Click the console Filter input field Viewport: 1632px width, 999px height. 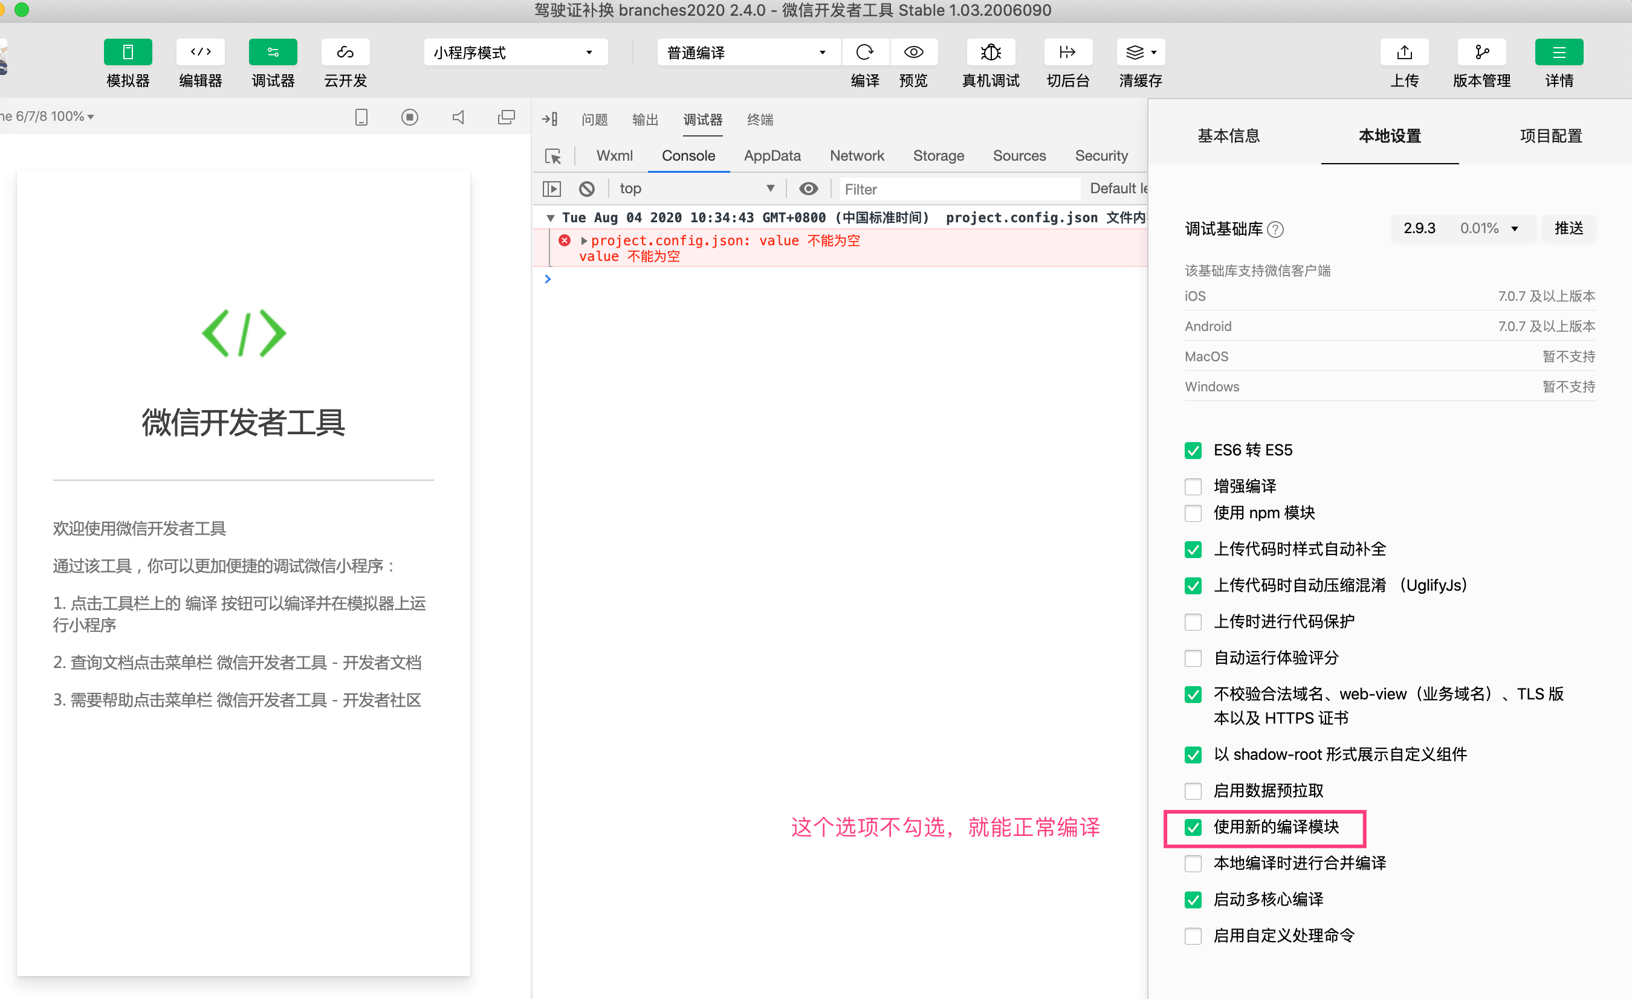pyautogui.click(x=959, y=189)
